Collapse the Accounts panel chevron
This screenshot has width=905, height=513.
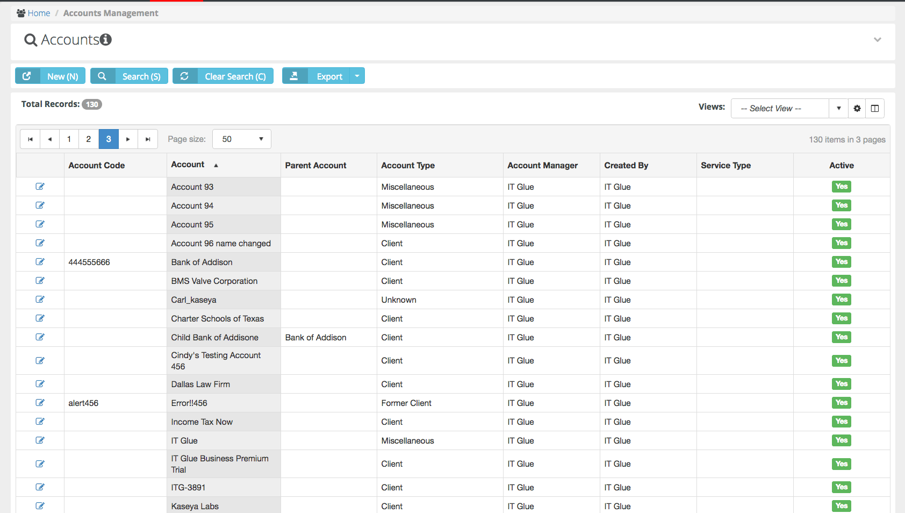point(877,40)
